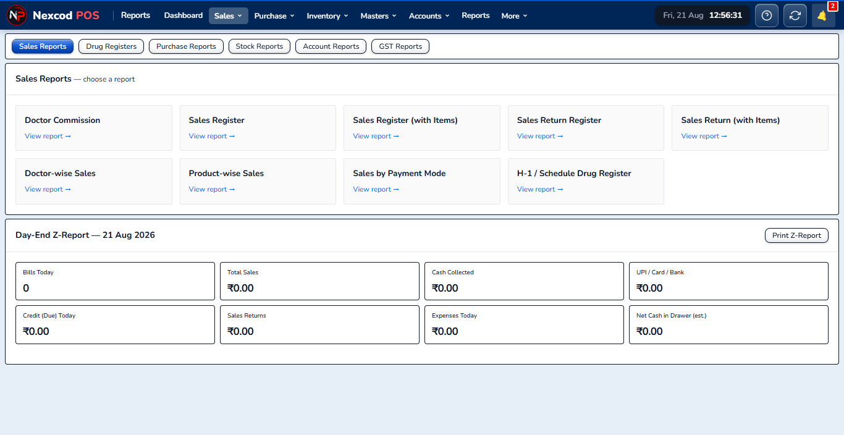Click the Doctor Commission card title
Screen dimensions: 844x435
coord(62,120)
